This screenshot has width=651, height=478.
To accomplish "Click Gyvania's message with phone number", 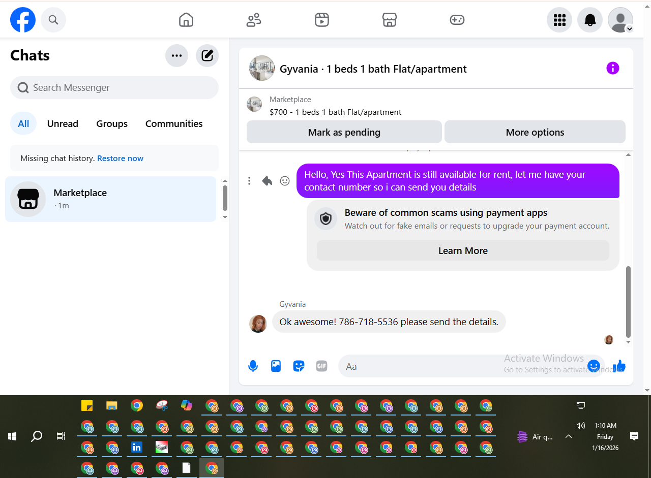I will click(x=389, y=322).
